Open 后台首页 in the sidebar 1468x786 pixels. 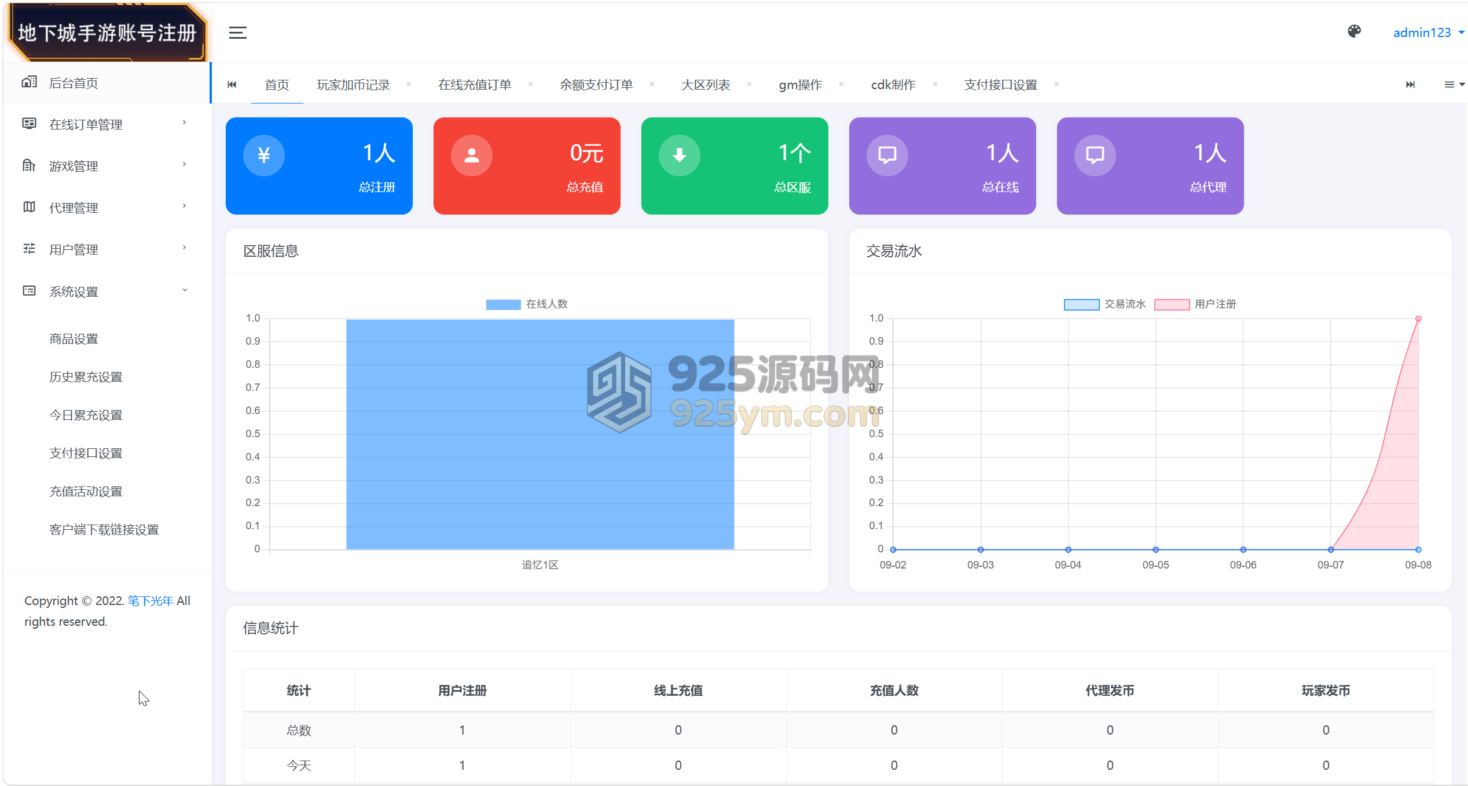(107, 83)
